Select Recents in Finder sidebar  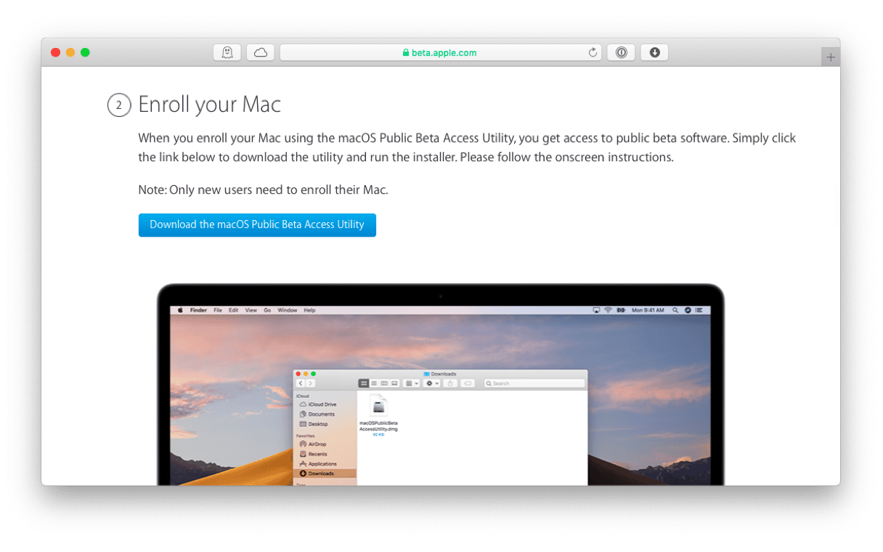(x=314, y=454)
